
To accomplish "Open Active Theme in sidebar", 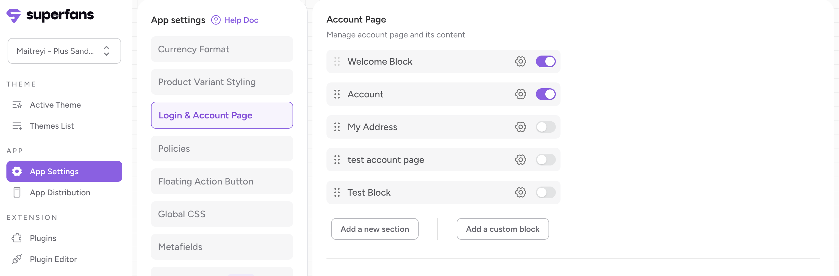I will pos(55,105).
